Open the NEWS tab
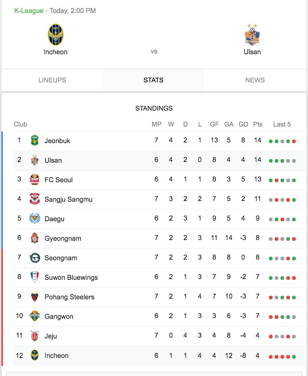The height and width of the screenshot is (376, 308). tap(255, 80)
